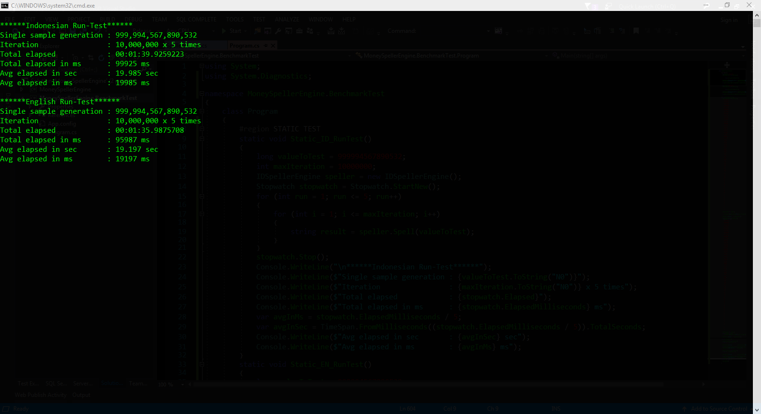The width and height of the screenshot is (761, 414).
Task: Open the notifications flag icon
Action: [588, 6]
